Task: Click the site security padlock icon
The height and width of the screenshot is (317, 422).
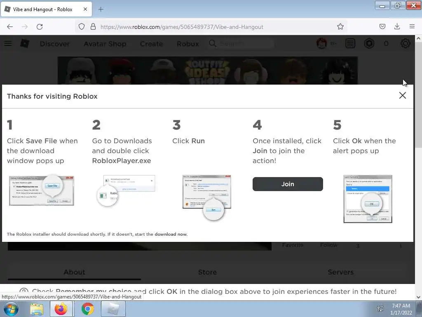Action: click(93, 27)
